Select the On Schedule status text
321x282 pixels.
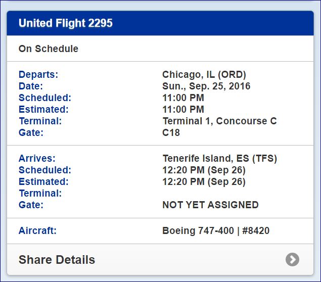coord(49,49)
